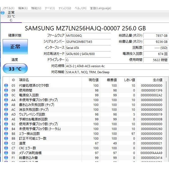Click the しきい値 column header

(127, 80)
